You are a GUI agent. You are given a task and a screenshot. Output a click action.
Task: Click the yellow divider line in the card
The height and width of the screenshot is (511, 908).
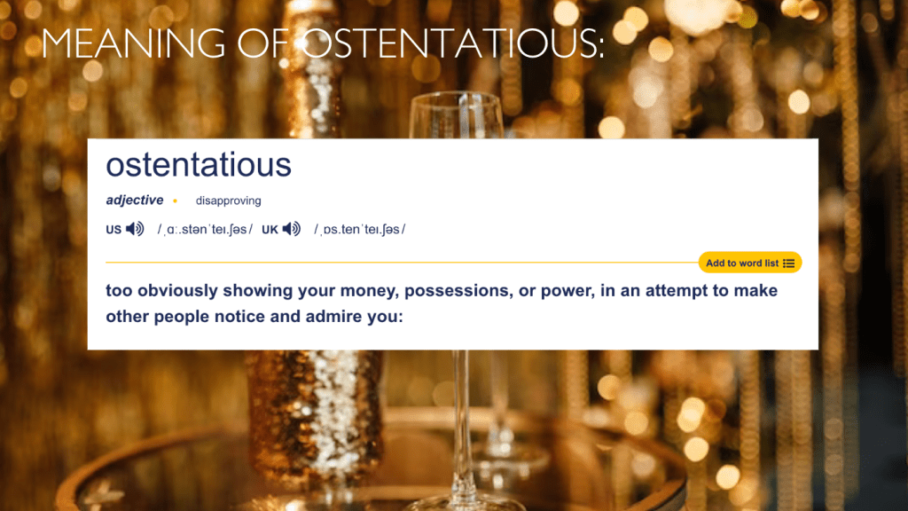coord(399,263)
